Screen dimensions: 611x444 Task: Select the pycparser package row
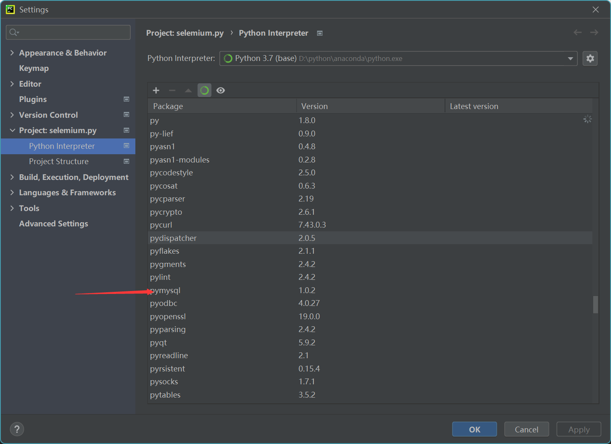click(x=370, y=199)
